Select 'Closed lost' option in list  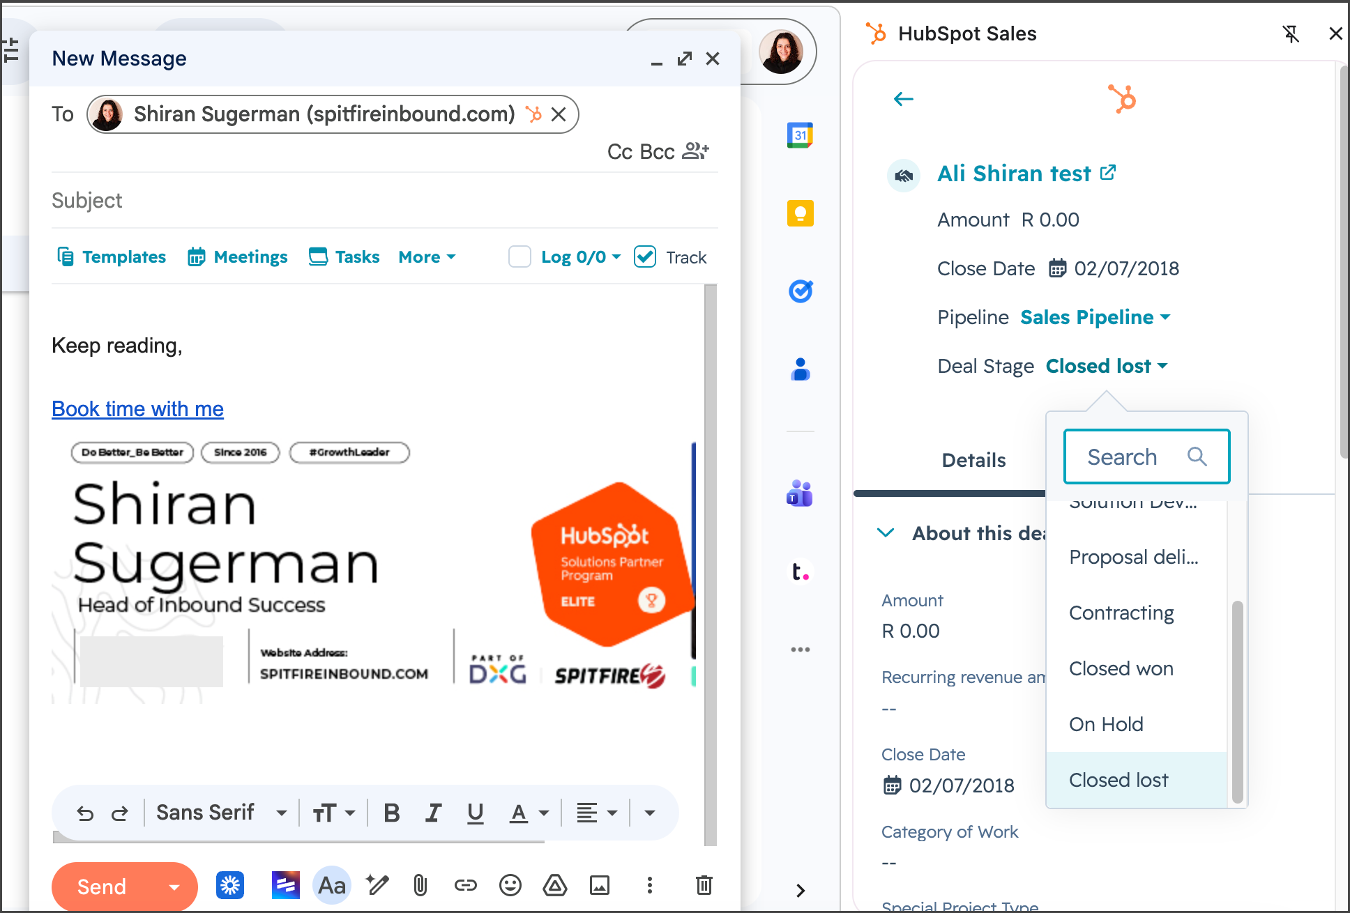1136,780
